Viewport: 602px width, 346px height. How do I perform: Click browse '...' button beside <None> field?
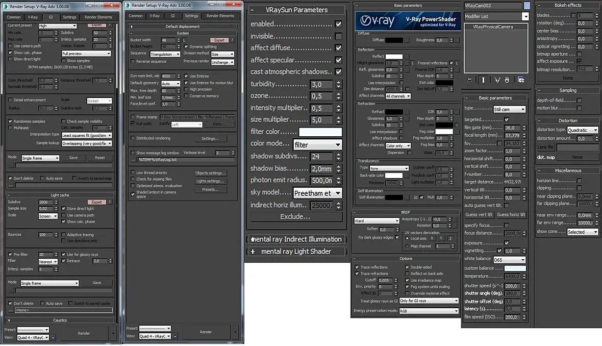(x=10, y=310)
